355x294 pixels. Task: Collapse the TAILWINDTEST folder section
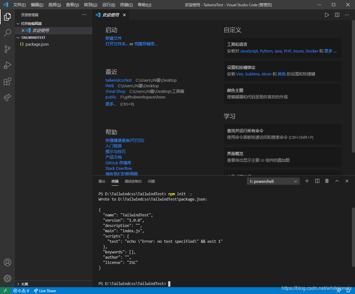[x=54, y=38]
